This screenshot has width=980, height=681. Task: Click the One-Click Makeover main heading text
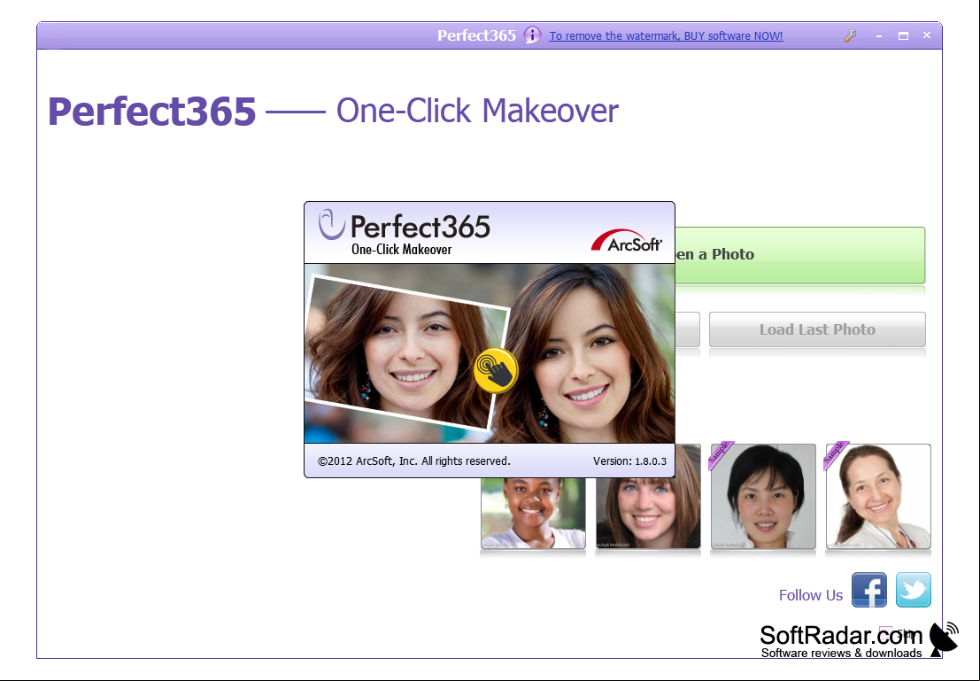[x=477, y=112]
